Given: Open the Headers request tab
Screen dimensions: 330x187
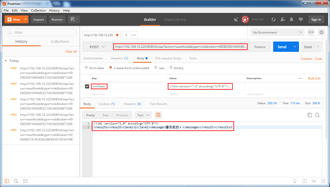Looking at the screenshot, I should (119, 58).
